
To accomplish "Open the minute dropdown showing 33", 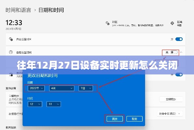I will [54, 104].
